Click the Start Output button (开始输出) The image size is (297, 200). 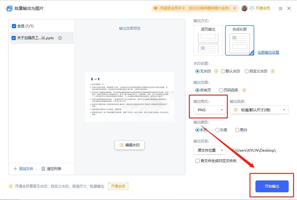272,186
